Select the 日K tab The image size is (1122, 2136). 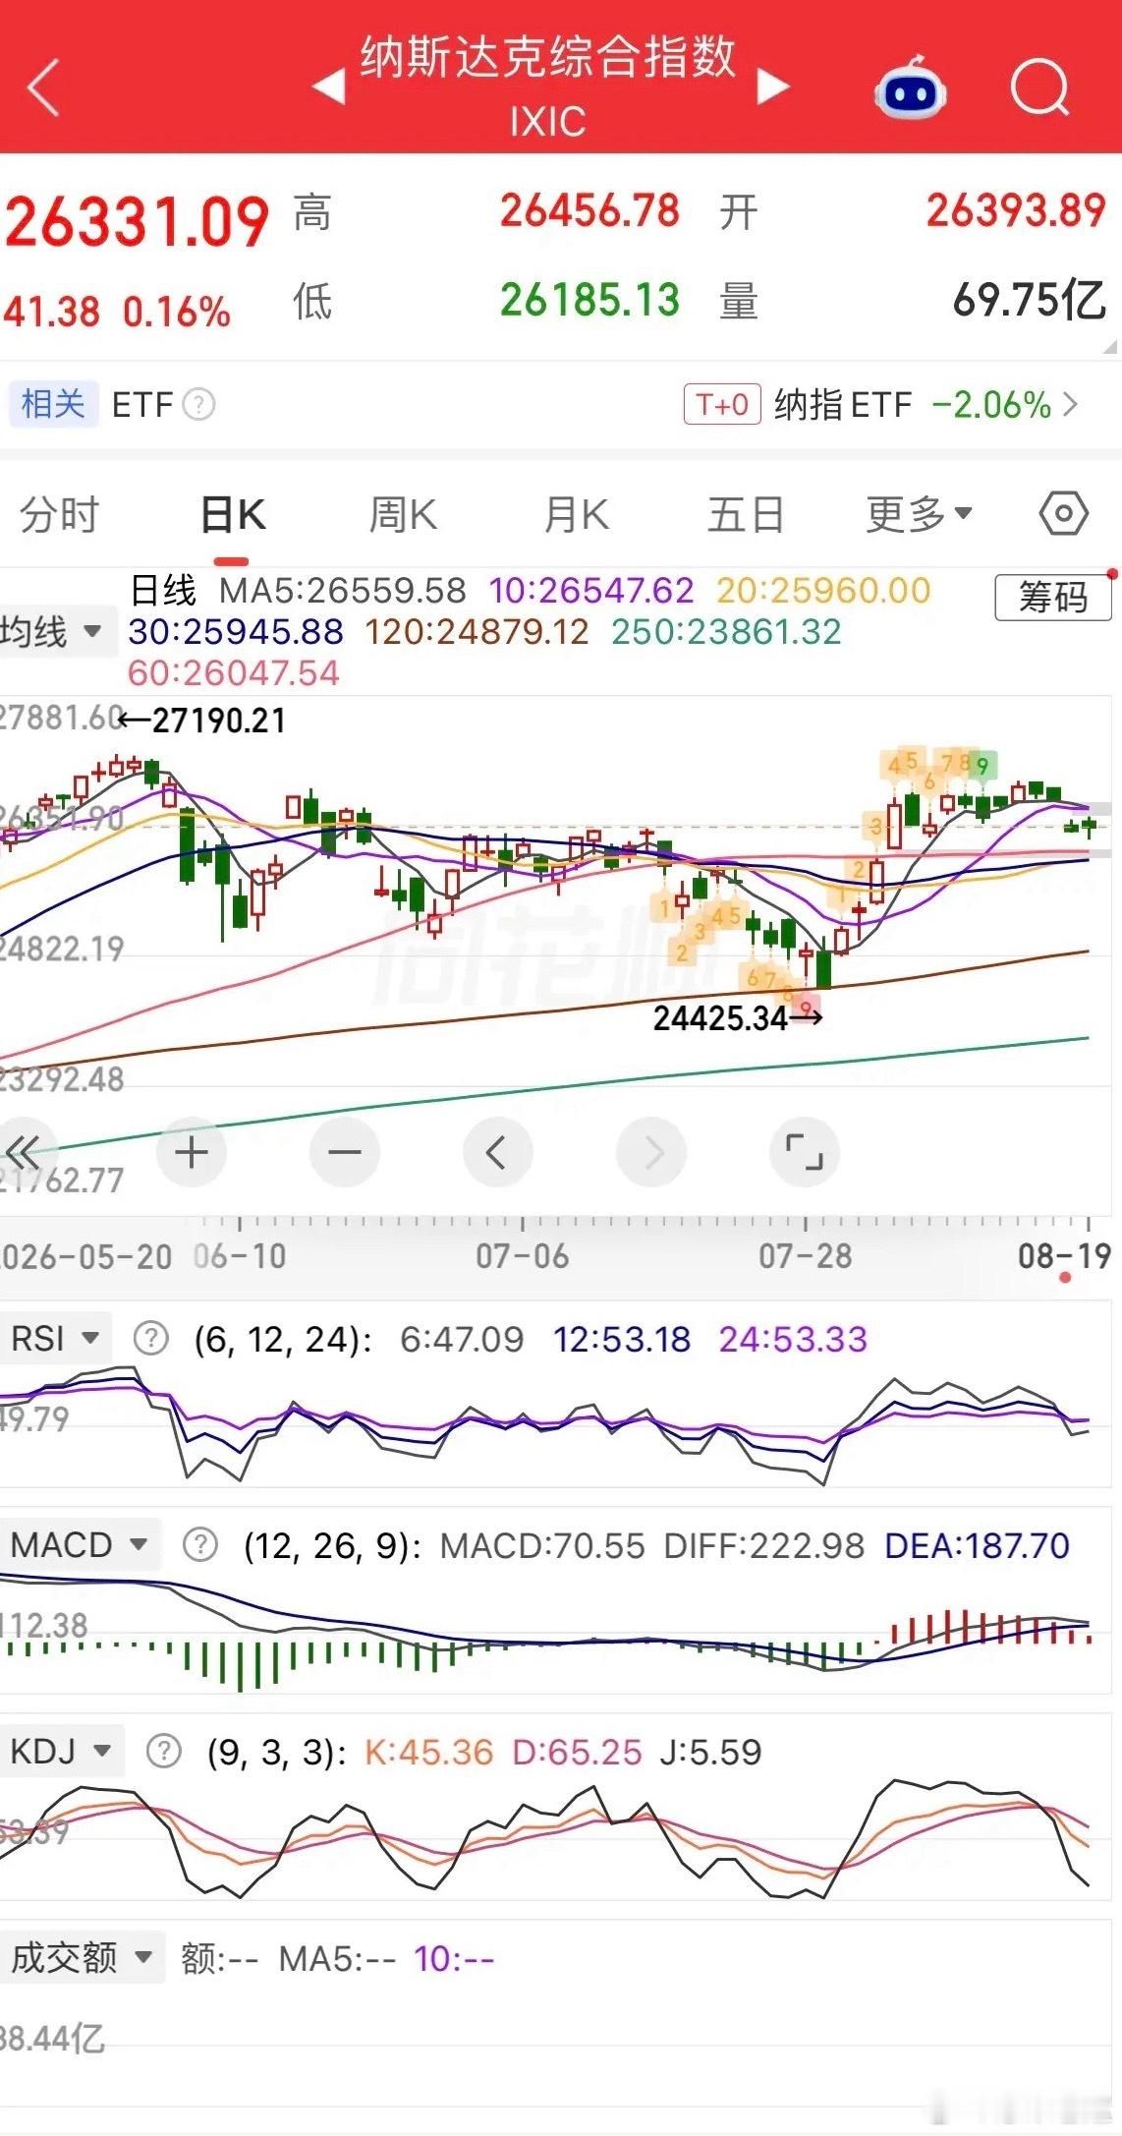[x=233, y=514]
